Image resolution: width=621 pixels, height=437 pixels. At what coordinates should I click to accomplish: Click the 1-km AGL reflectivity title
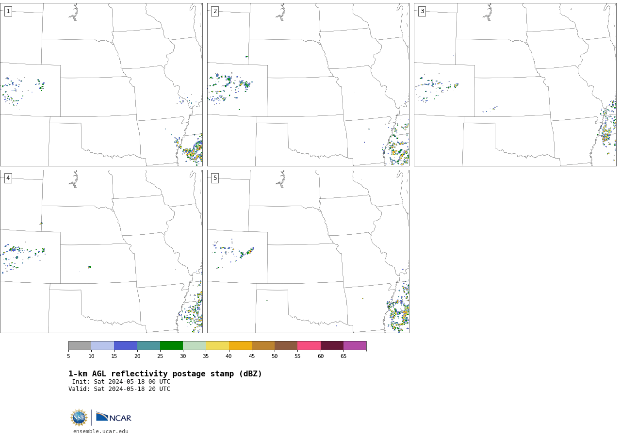(165, 374)
